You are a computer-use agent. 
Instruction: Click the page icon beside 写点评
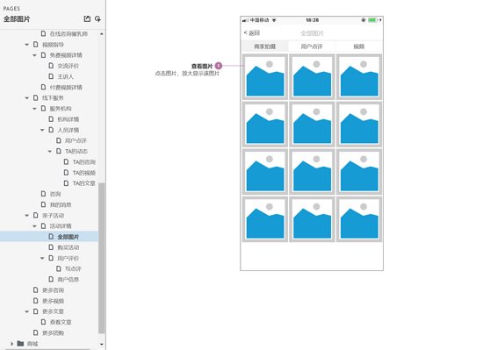coord(59,268)
